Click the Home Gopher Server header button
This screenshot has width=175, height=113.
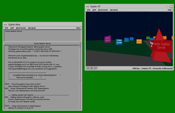click(42, 43)
